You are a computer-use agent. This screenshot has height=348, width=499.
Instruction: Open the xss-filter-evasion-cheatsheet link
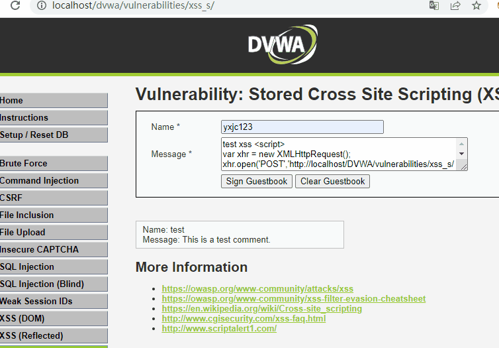(x=294, y=298)
